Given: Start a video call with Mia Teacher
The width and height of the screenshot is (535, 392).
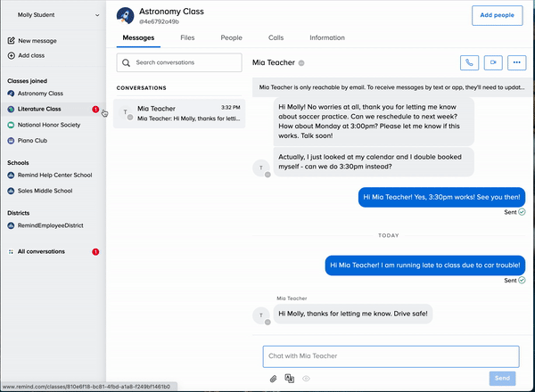Looking at the screenshot, I should [493, 62].
